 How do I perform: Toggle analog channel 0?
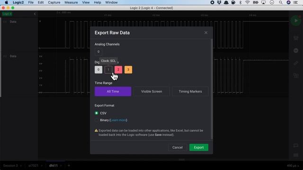tap(98, 51)
